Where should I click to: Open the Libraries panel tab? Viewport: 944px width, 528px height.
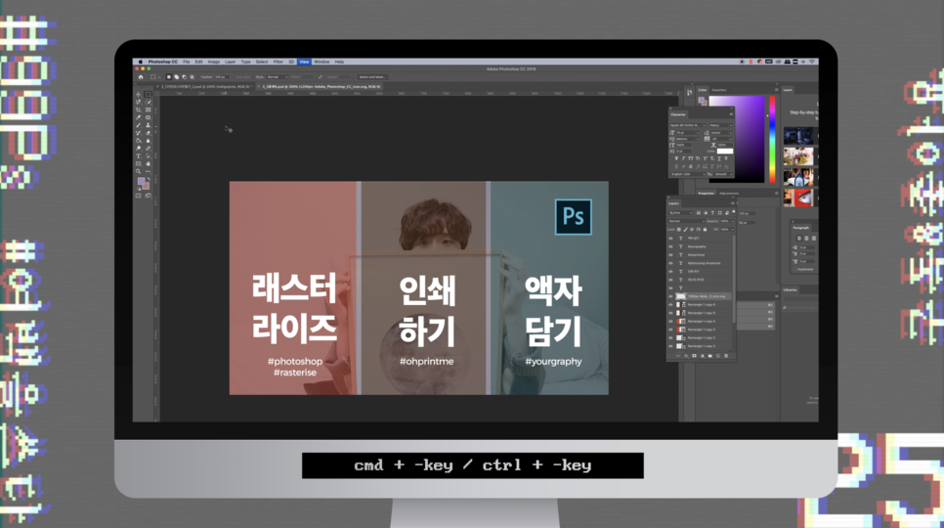point(790,289)
